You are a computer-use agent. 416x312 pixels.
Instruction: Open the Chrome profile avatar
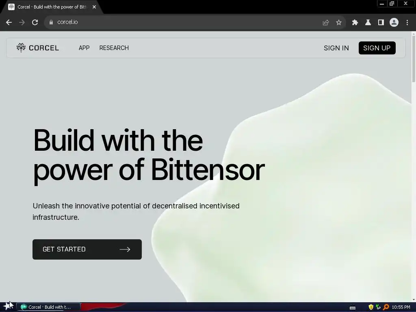(394, 22)
